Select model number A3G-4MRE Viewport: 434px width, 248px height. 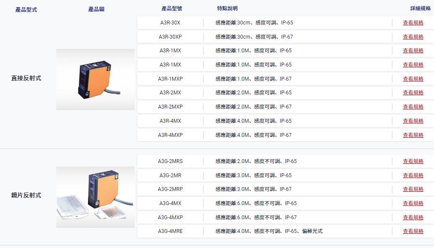coord(170,231)
